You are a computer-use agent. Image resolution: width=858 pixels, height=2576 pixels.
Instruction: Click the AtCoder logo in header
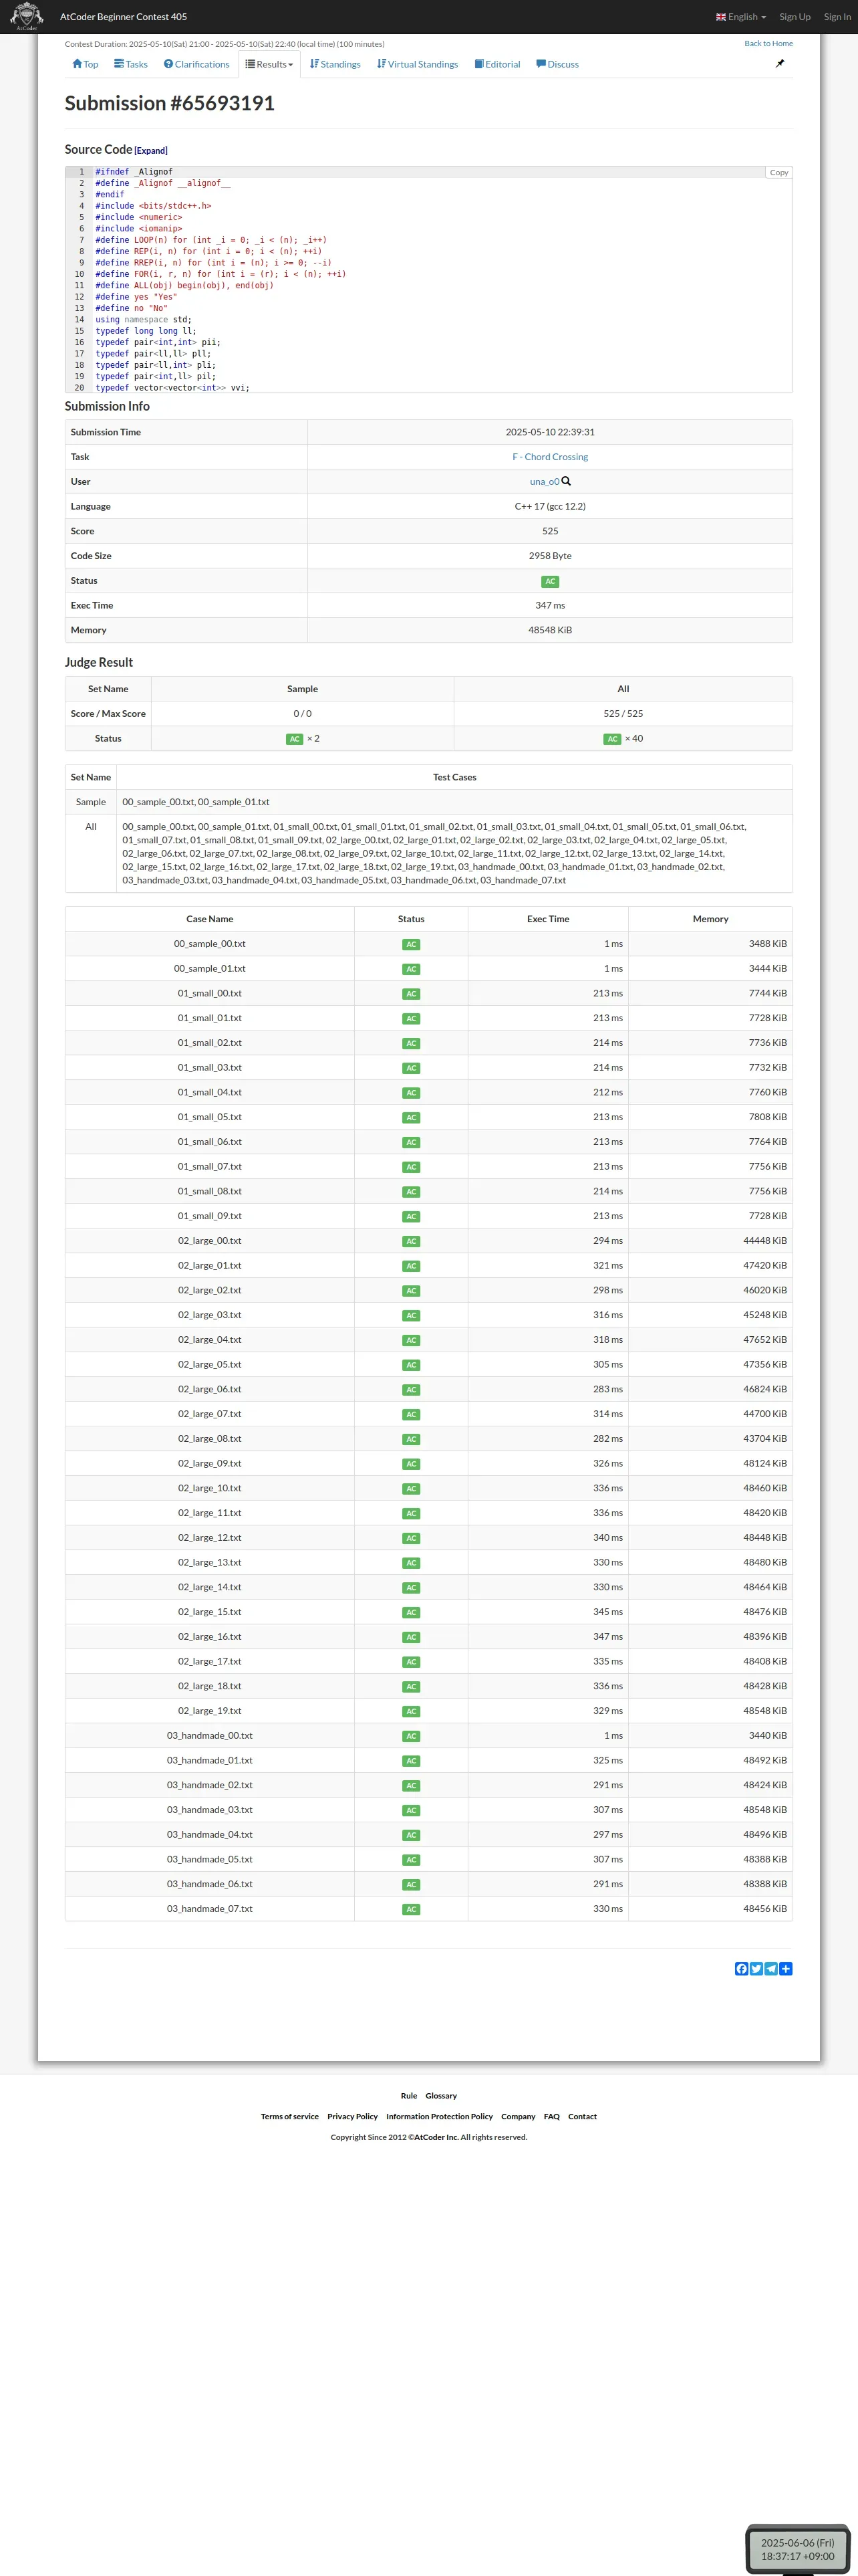(x=26, y=16)
